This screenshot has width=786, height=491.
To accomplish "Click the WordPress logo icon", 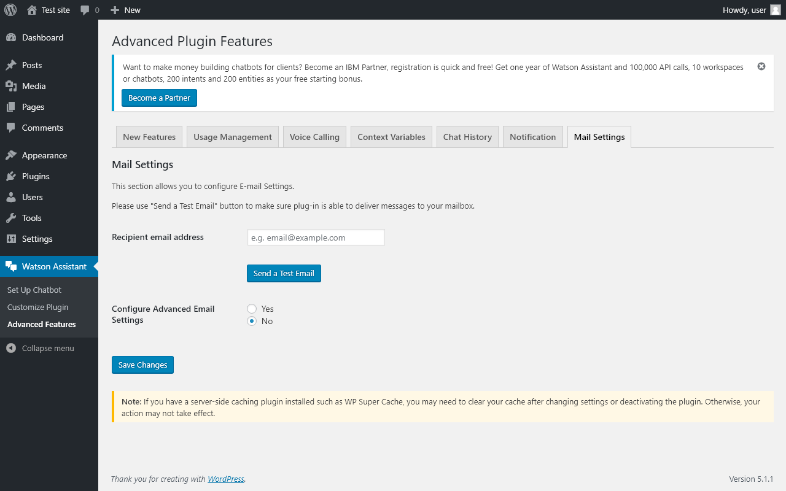I will (x=10, y=10).
